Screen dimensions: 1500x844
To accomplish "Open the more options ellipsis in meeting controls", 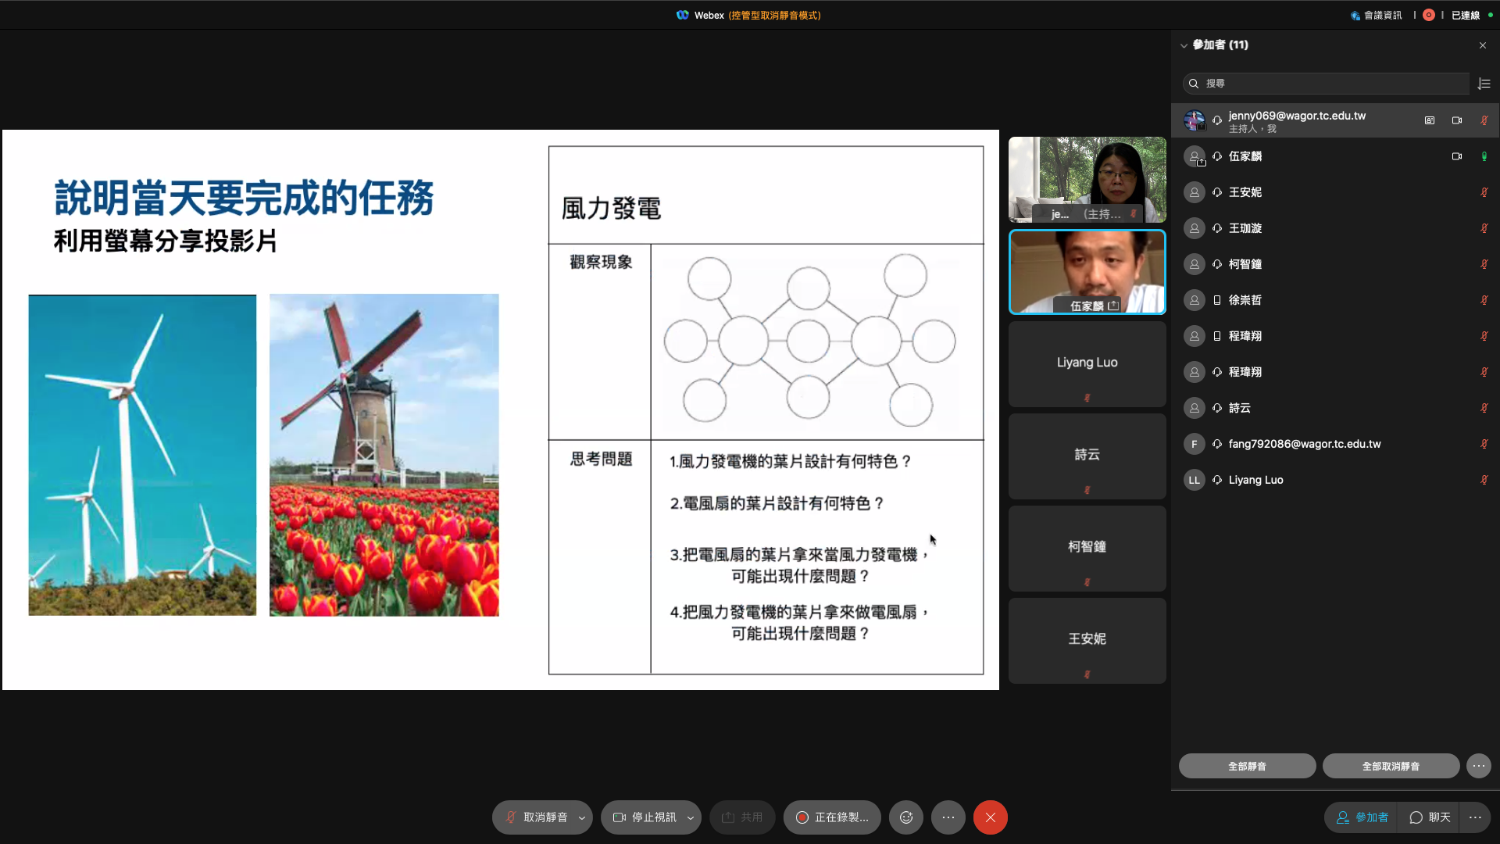I will click(948, 817).
